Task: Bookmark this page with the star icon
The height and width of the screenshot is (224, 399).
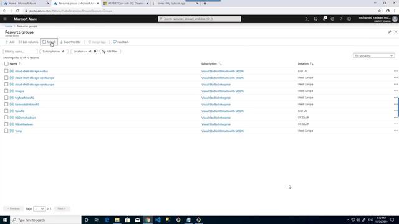Action: click(380, 11)
